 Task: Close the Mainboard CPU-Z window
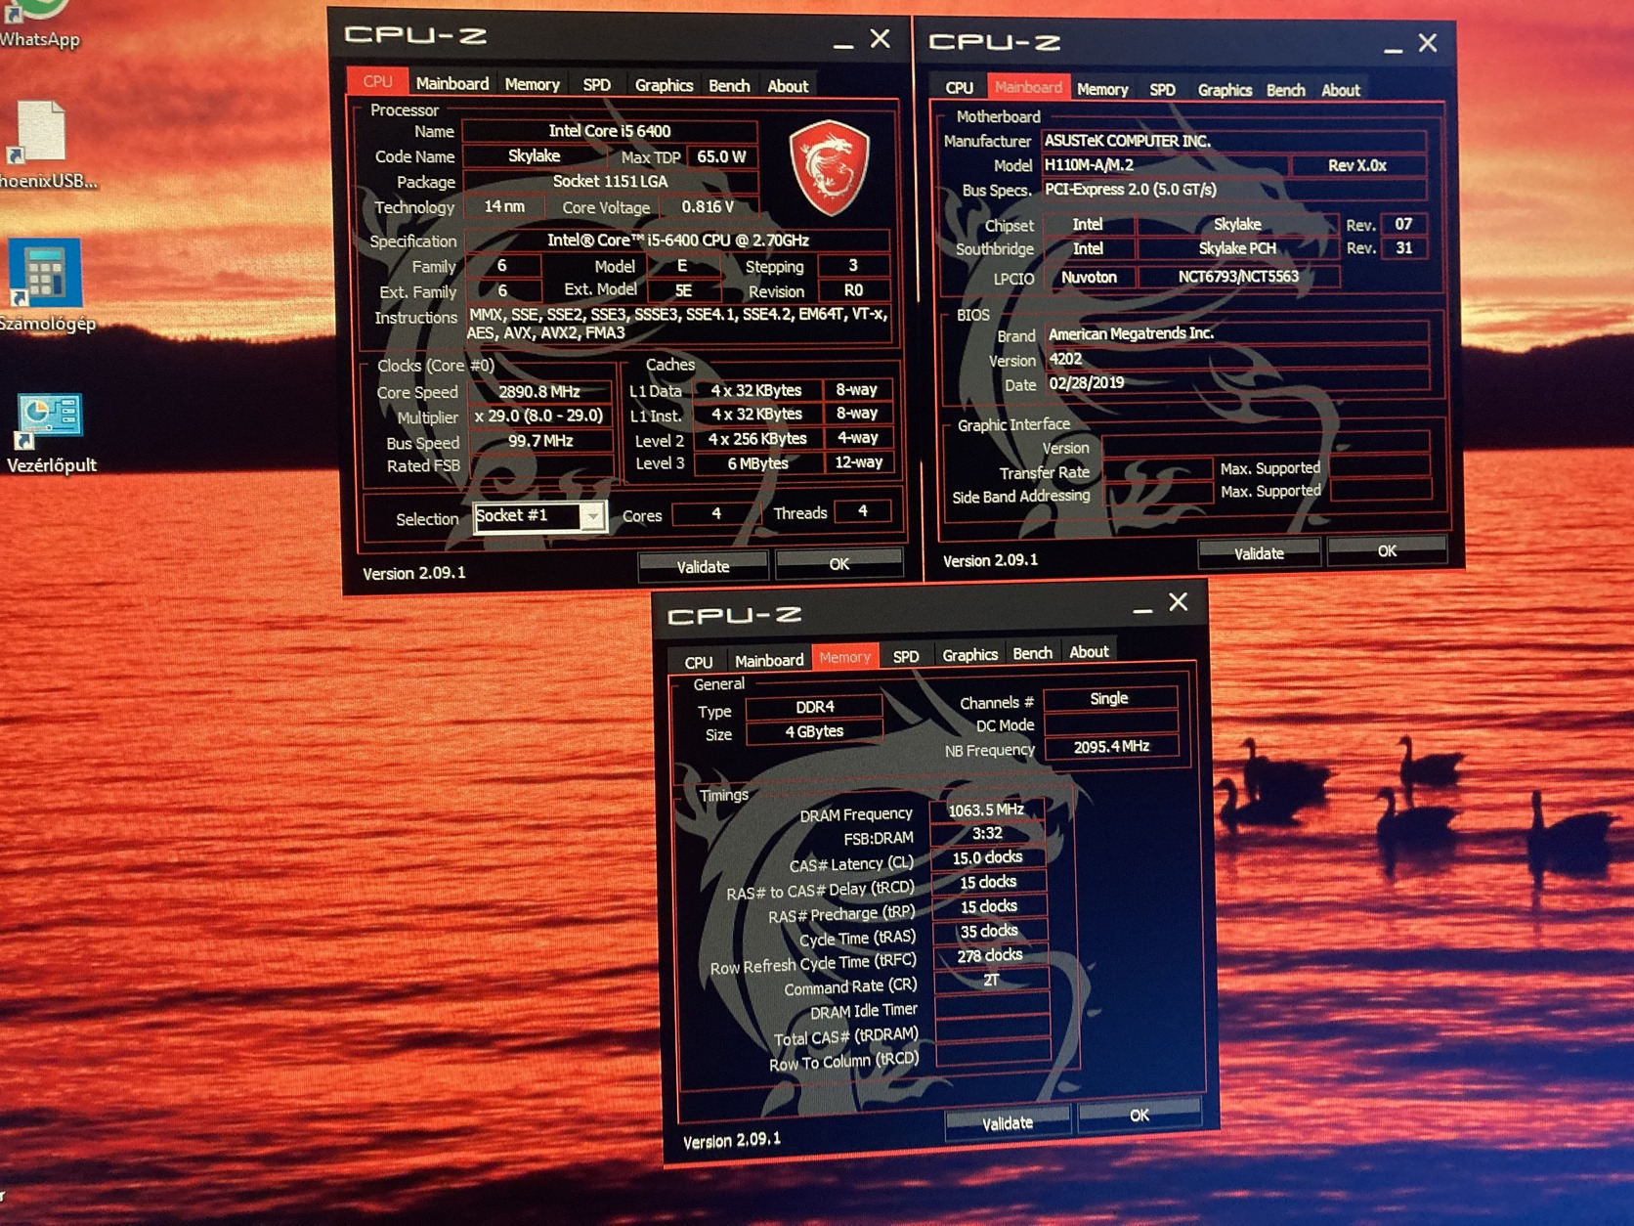1428,43
